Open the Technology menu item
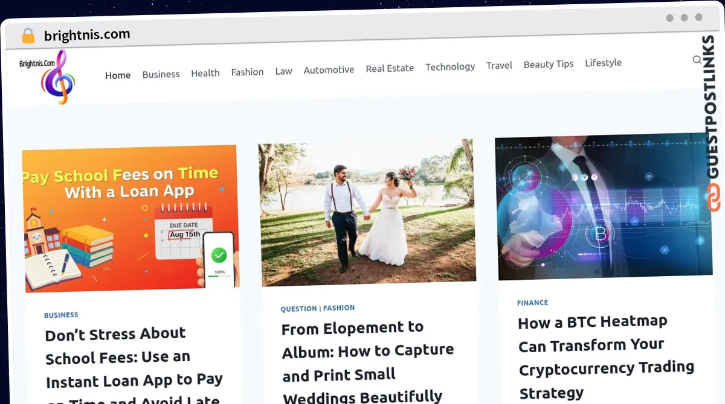The image size is (725, 404). pyautogui.click(x=450, y=66)
